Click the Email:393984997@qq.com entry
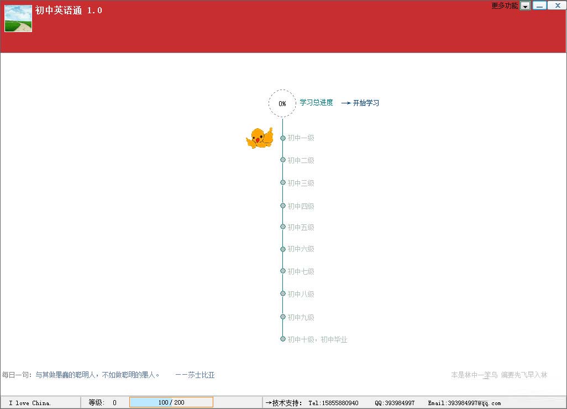 click(464, 403)
